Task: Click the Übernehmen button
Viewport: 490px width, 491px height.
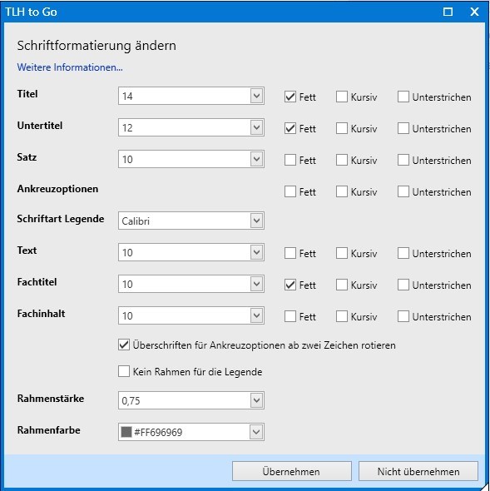Action: pyautogui.click(x=292, y=471)
